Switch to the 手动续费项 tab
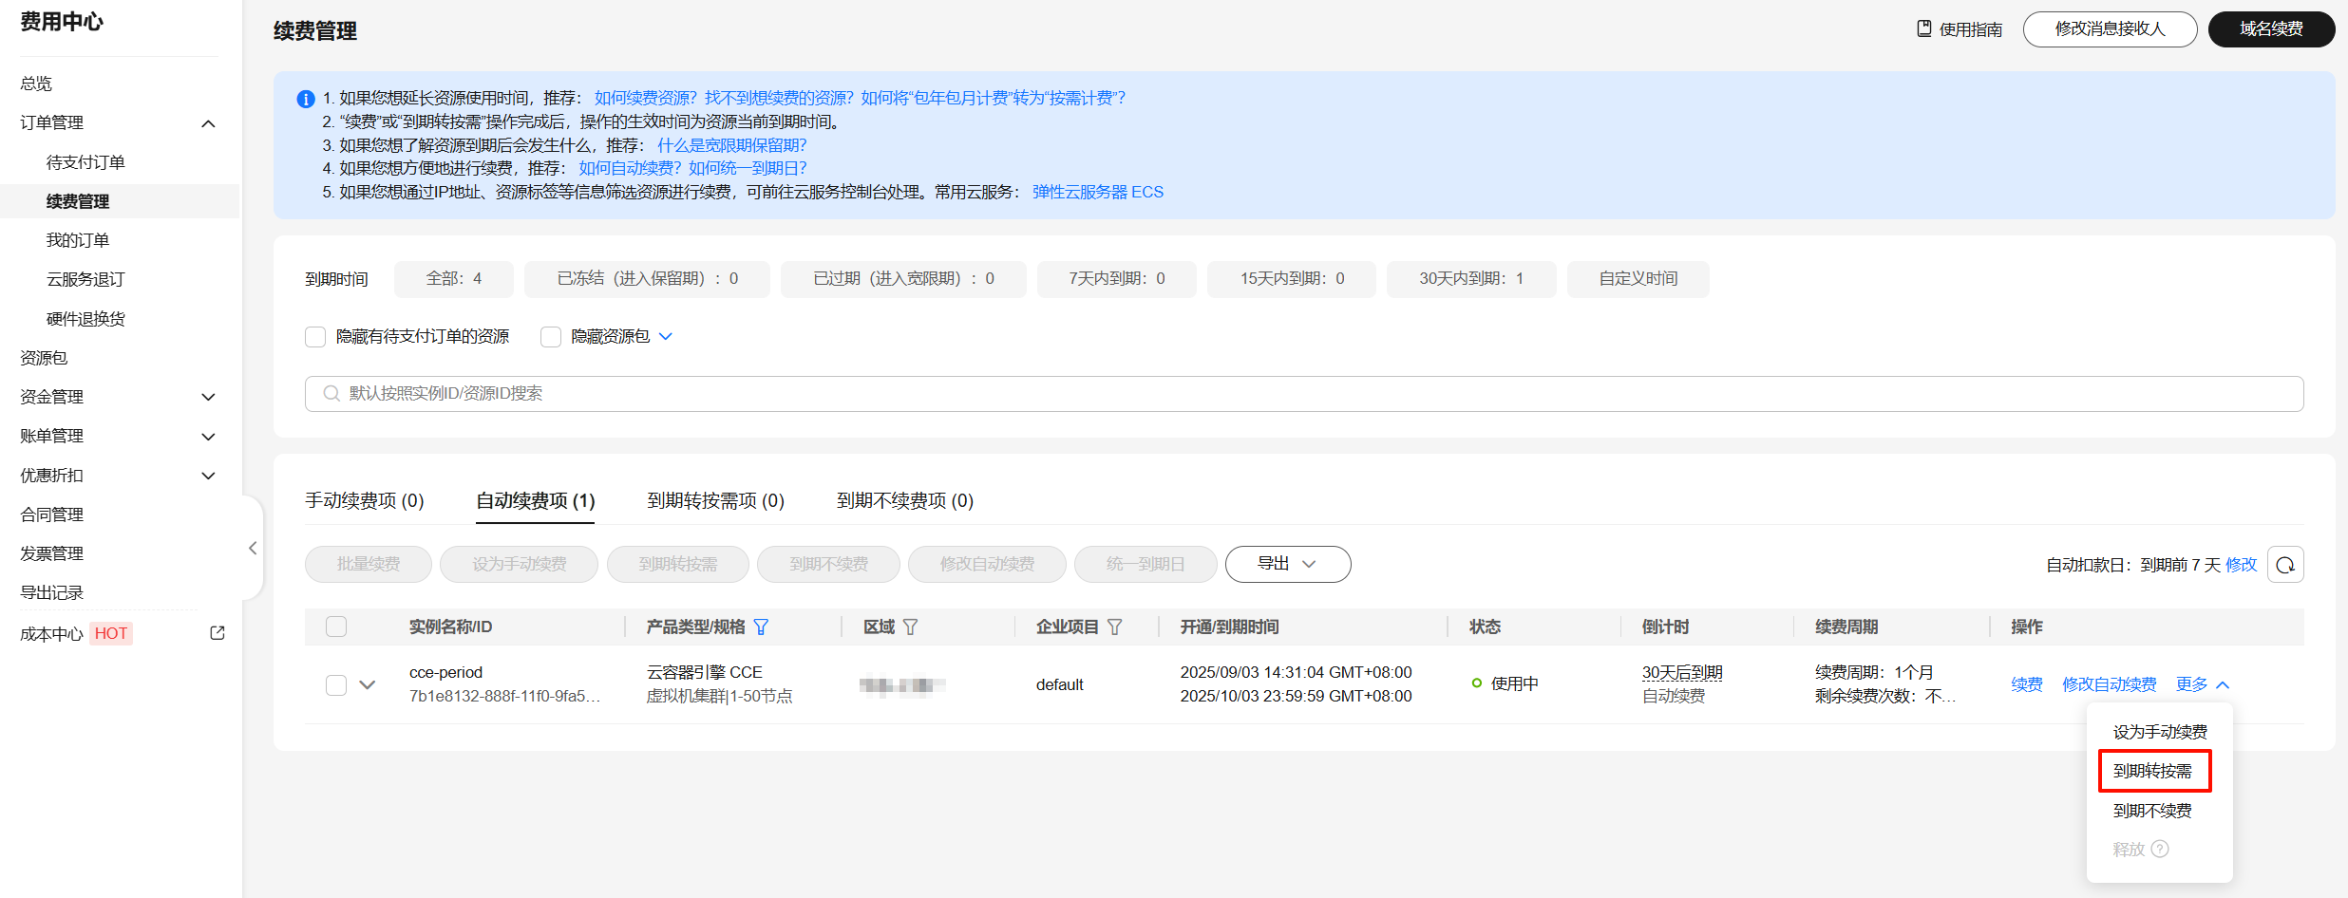 click(x=364, y=500)
